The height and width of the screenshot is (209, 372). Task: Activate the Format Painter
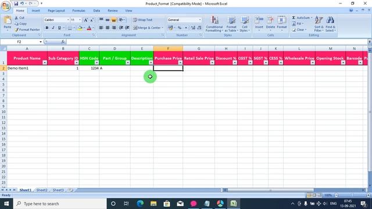click(x=27, y=30)
